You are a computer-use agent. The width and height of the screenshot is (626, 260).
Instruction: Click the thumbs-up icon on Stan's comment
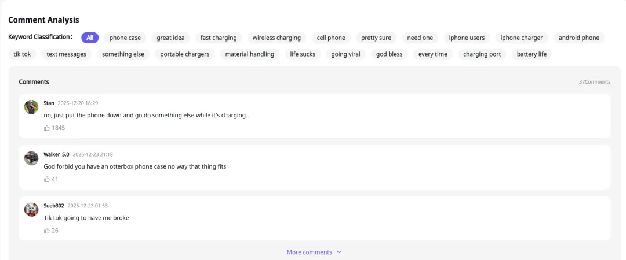point(47,128)
